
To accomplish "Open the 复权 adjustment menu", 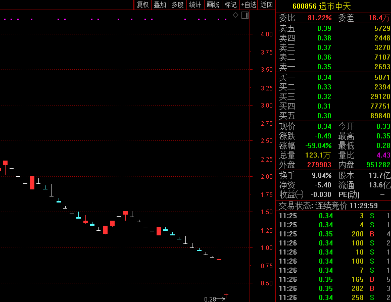I will pyautogui.click(x=143, y=5).
